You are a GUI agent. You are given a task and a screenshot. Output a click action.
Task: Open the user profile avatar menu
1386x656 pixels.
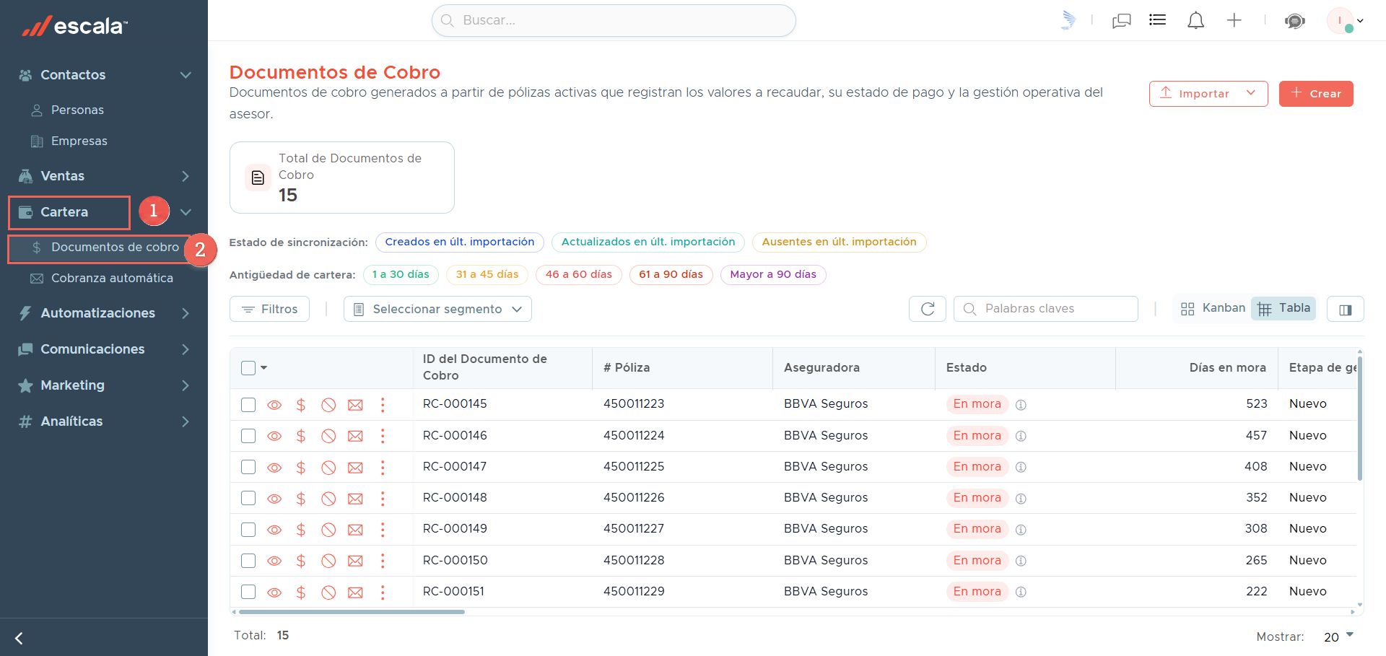click(1345, 21)
